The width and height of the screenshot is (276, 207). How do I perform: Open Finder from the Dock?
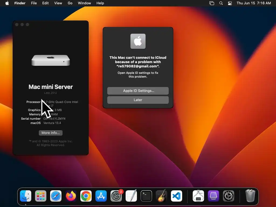tap(26, 196)
